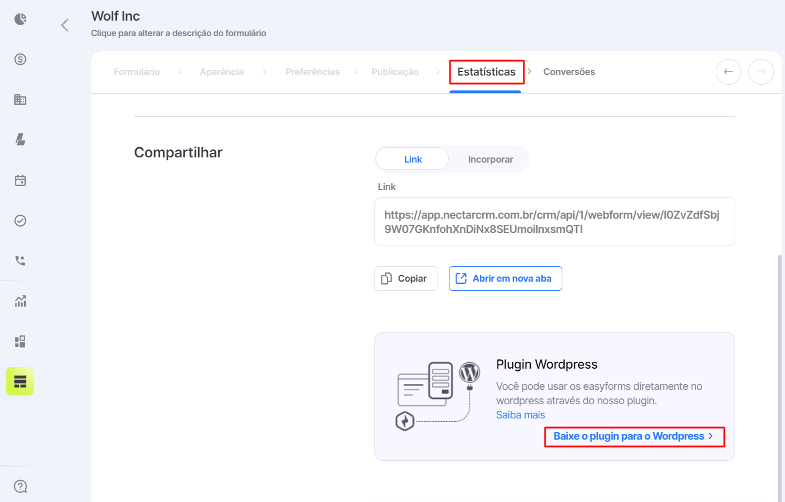The width and height of the screenshot is (785, 502).
Task: Open the dollar sign sales sidebar icon
Action: click(x=21, y=59)
